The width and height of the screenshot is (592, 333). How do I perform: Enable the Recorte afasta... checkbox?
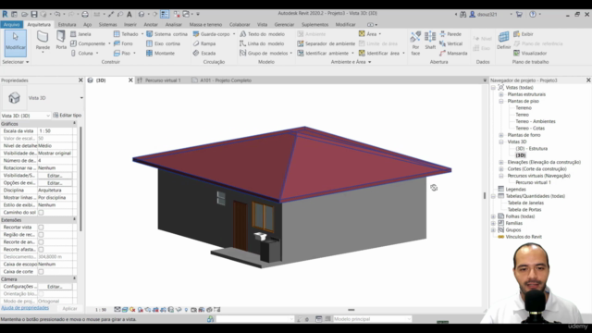(x=41, y=249)
